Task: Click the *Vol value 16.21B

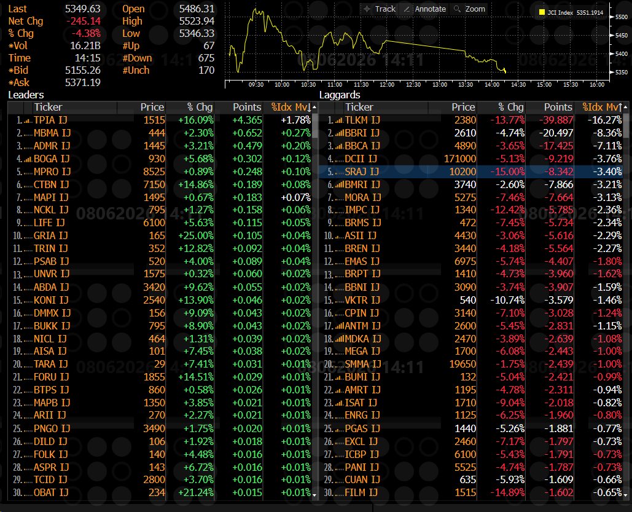Action: (85, 45)
